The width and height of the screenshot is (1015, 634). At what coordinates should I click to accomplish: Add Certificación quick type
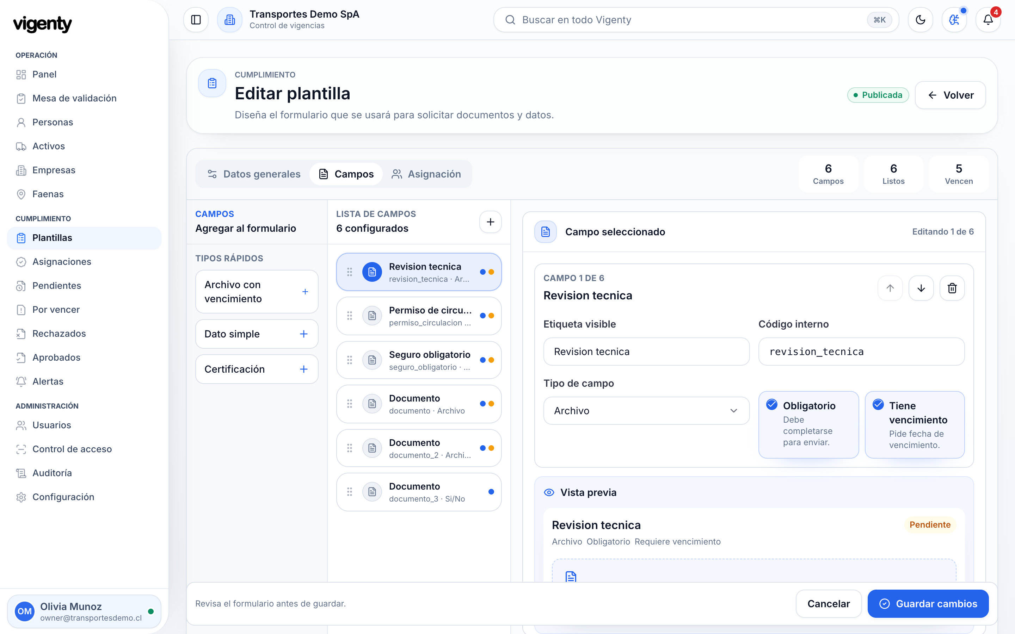257,369
